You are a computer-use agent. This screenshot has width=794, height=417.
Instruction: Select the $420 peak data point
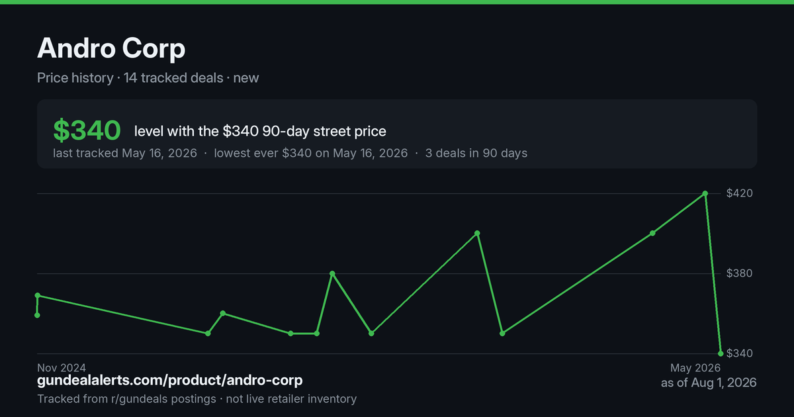click(705, 193)
